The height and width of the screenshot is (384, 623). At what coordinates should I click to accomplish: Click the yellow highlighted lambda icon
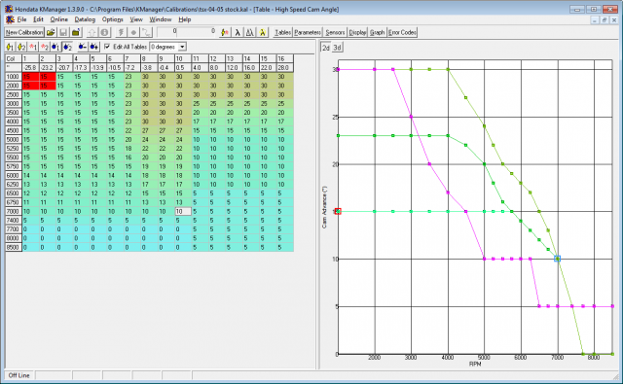[x=262, y=32]
